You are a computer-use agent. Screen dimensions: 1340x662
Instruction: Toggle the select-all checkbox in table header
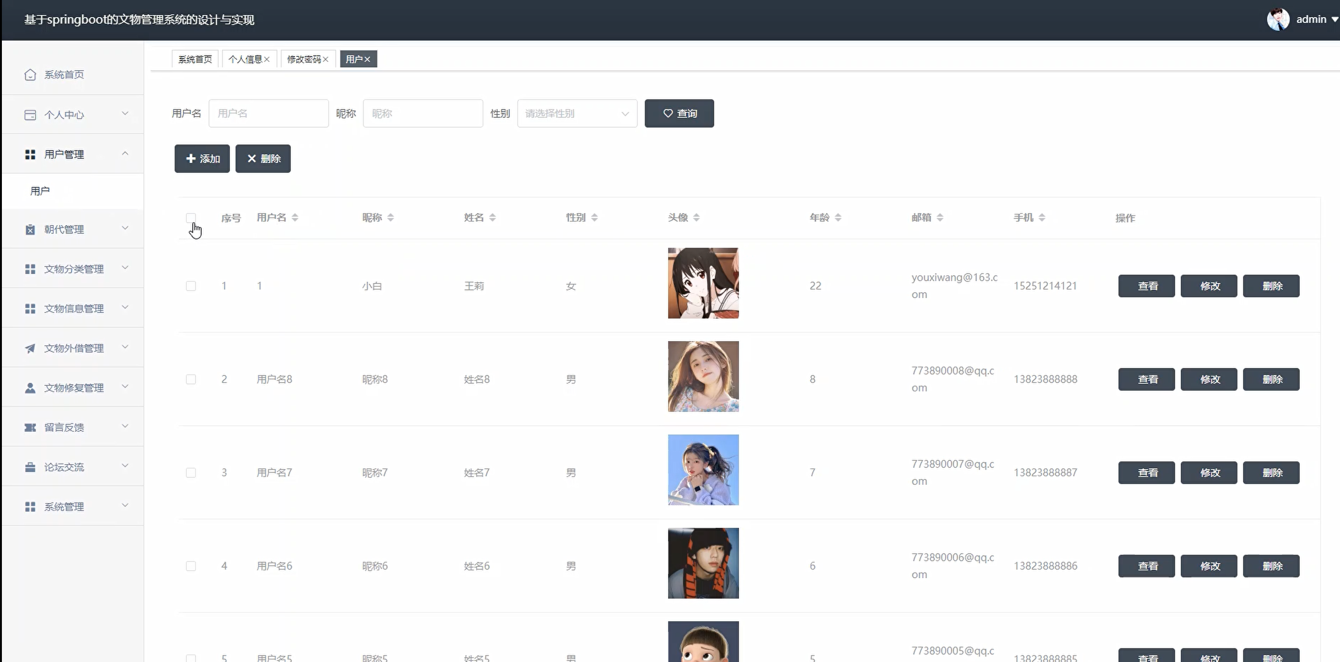[191, 218]
